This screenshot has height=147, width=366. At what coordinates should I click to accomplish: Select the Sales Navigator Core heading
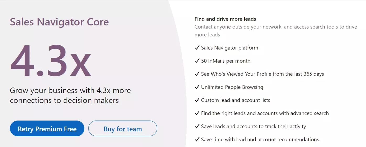[x=59, y=22]
